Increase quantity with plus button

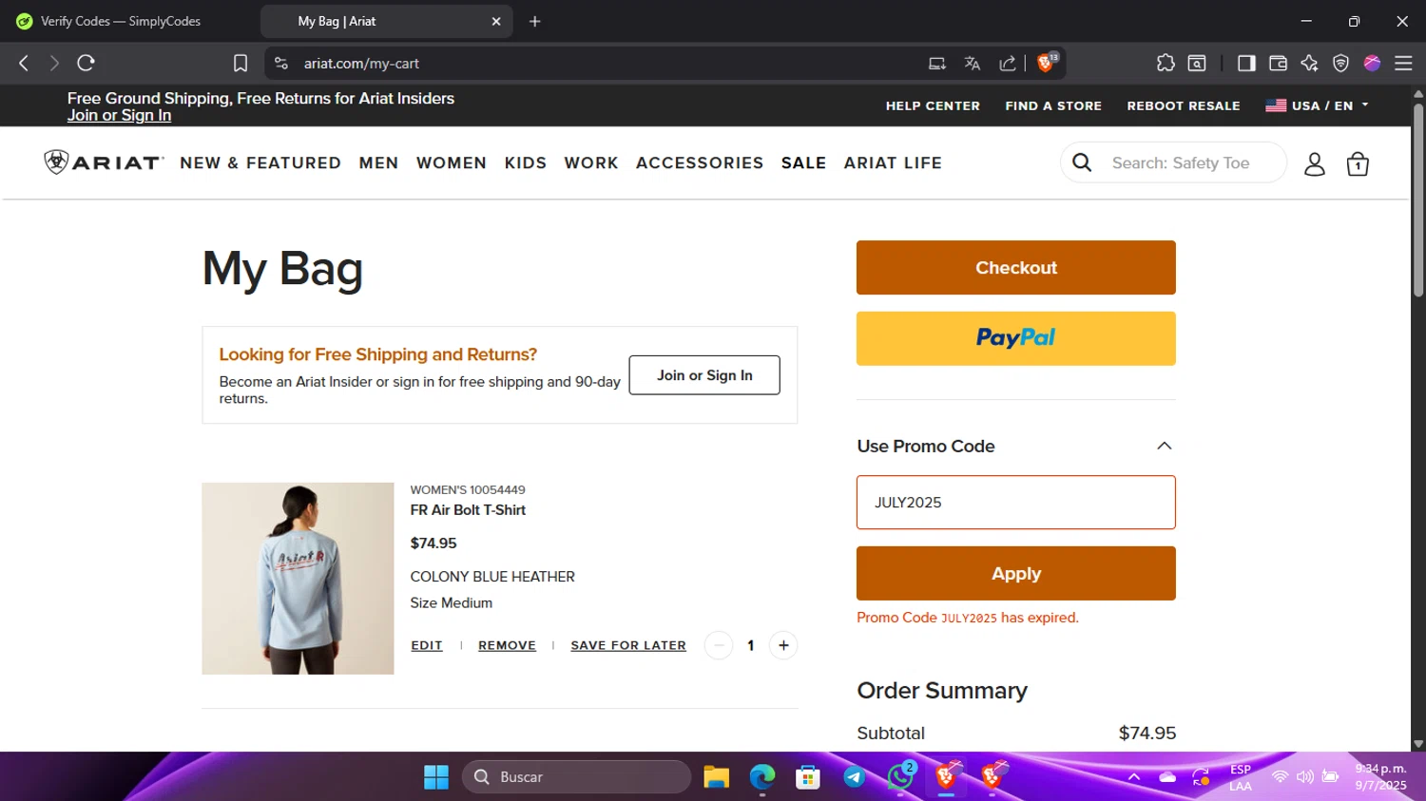coord(783,645)
